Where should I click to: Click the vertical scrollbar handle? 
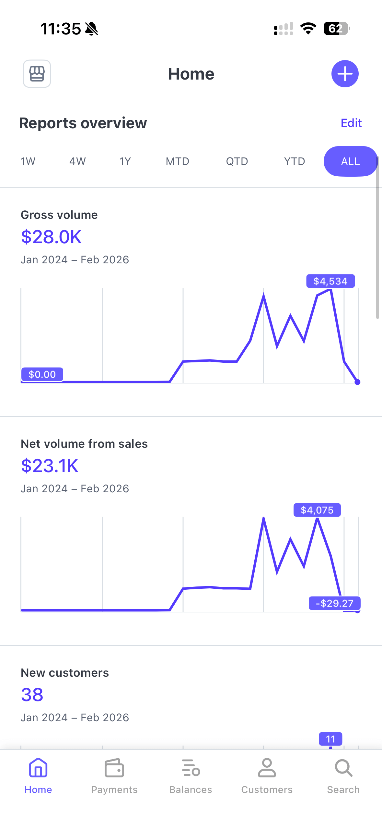tap(377, 237)
